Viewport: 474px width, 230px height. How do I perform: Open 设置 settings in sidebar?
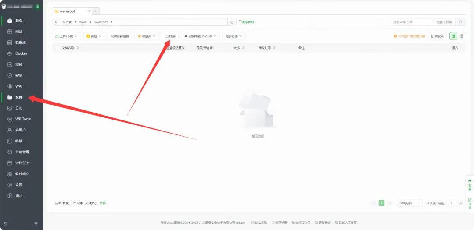(19, 185)
